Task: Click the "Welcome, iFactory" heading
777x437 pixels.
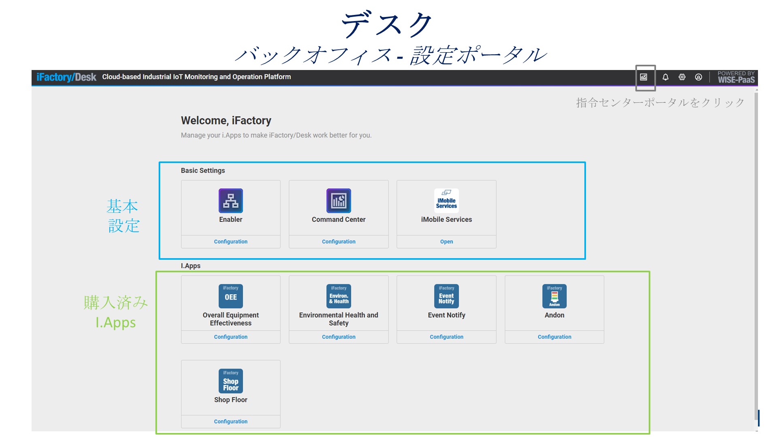Action: click(226, 121)
